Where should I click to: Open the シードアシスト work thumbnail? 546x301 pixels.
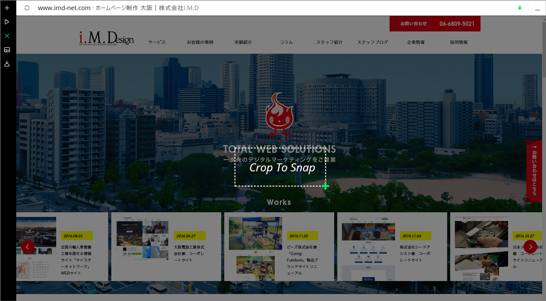(368, 248)
